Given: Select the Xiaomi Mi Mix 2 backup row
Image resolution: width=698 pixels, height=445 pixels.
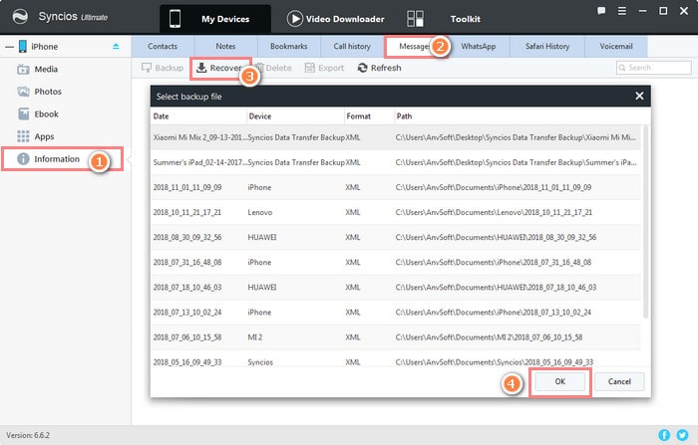Looking at the screenshot, I should click(x=396, y=137).
